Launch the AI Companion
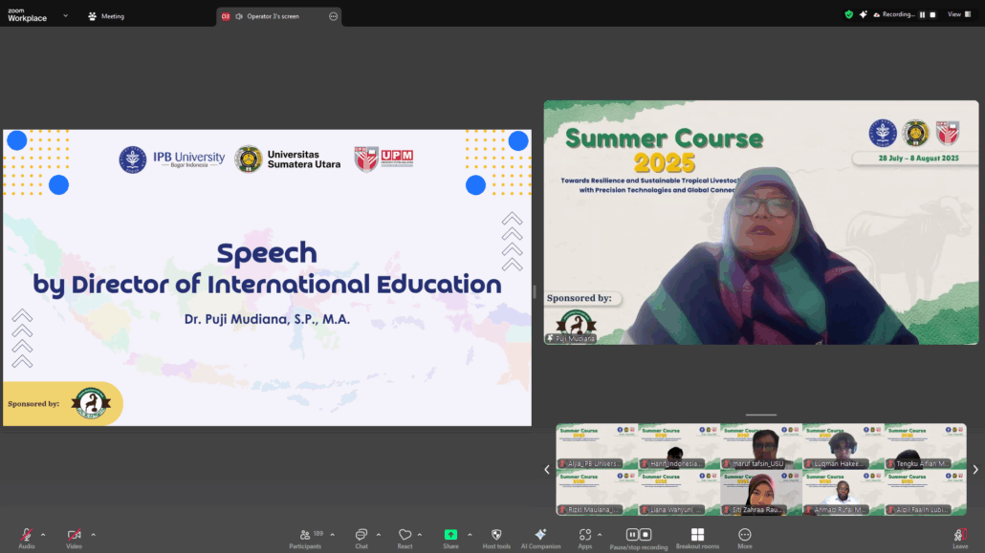The width and height of the screenshot is (985, 553). (540, 535)
